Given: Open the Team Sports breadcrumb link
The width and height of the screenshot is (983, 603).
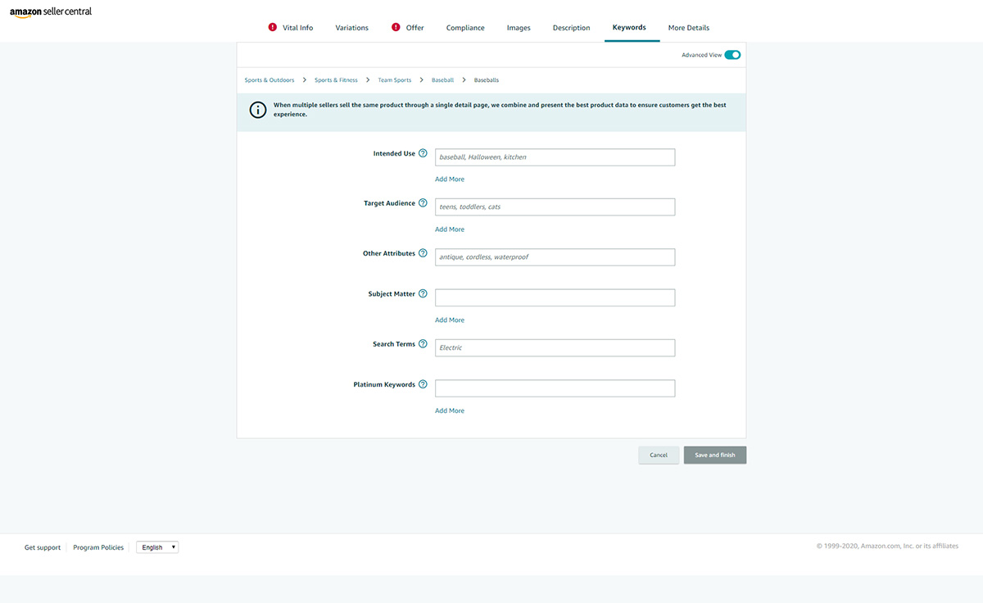Looking at the screenshot, I should (395, 80).
